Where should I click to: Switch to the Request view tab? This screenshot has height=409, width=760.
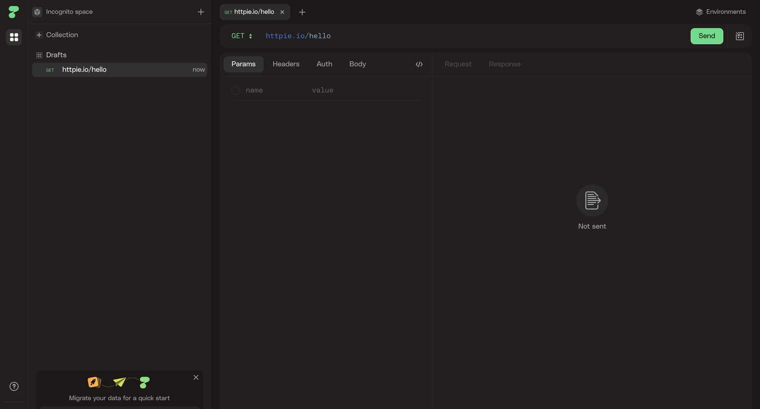pyautogui.click(x=458, y=64)
